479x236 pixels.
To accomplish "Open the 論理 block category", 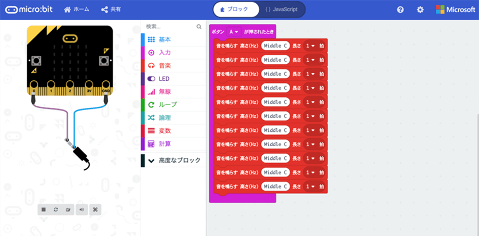I will [x=173, y=117].
